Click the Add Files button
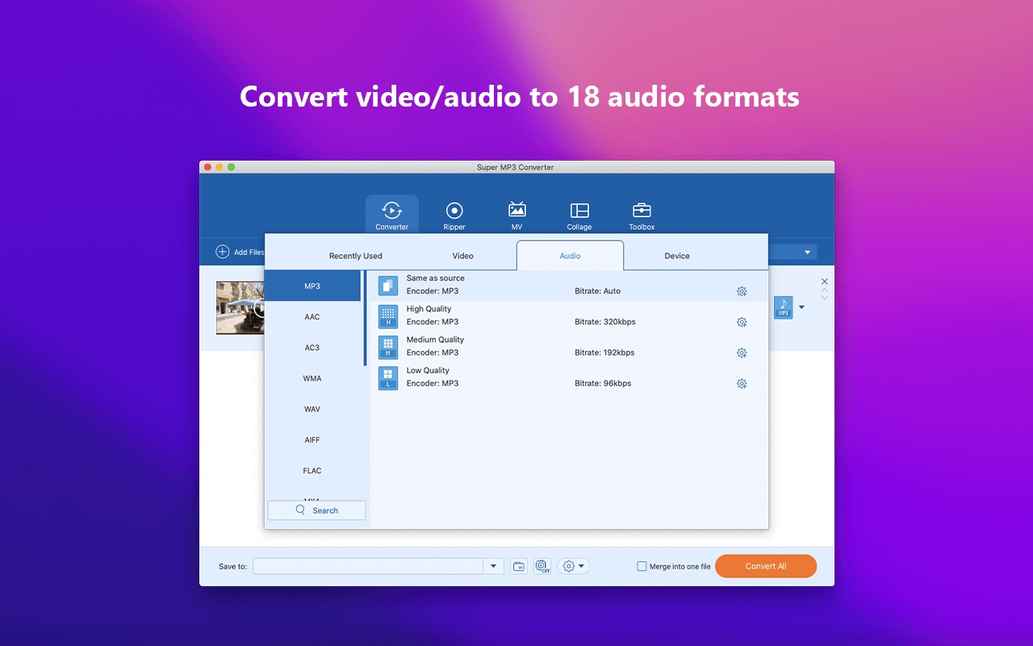The height and width of the screenshot is (646, 1033). point(240,252)
